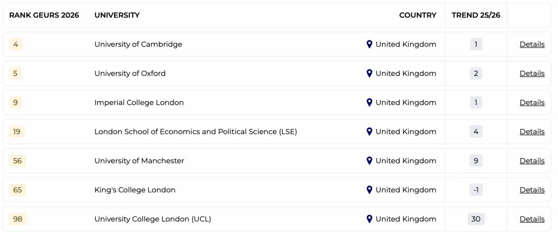Viewport: 558px width, 234px height.
Task: Click the COUNTRY column header
Action: click(417, 15)
